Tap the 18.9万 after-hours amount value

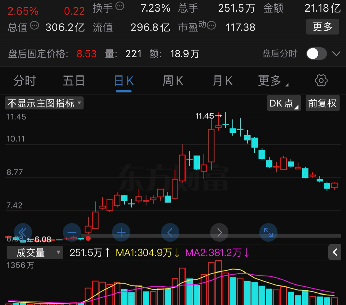(x=184, y=54)
